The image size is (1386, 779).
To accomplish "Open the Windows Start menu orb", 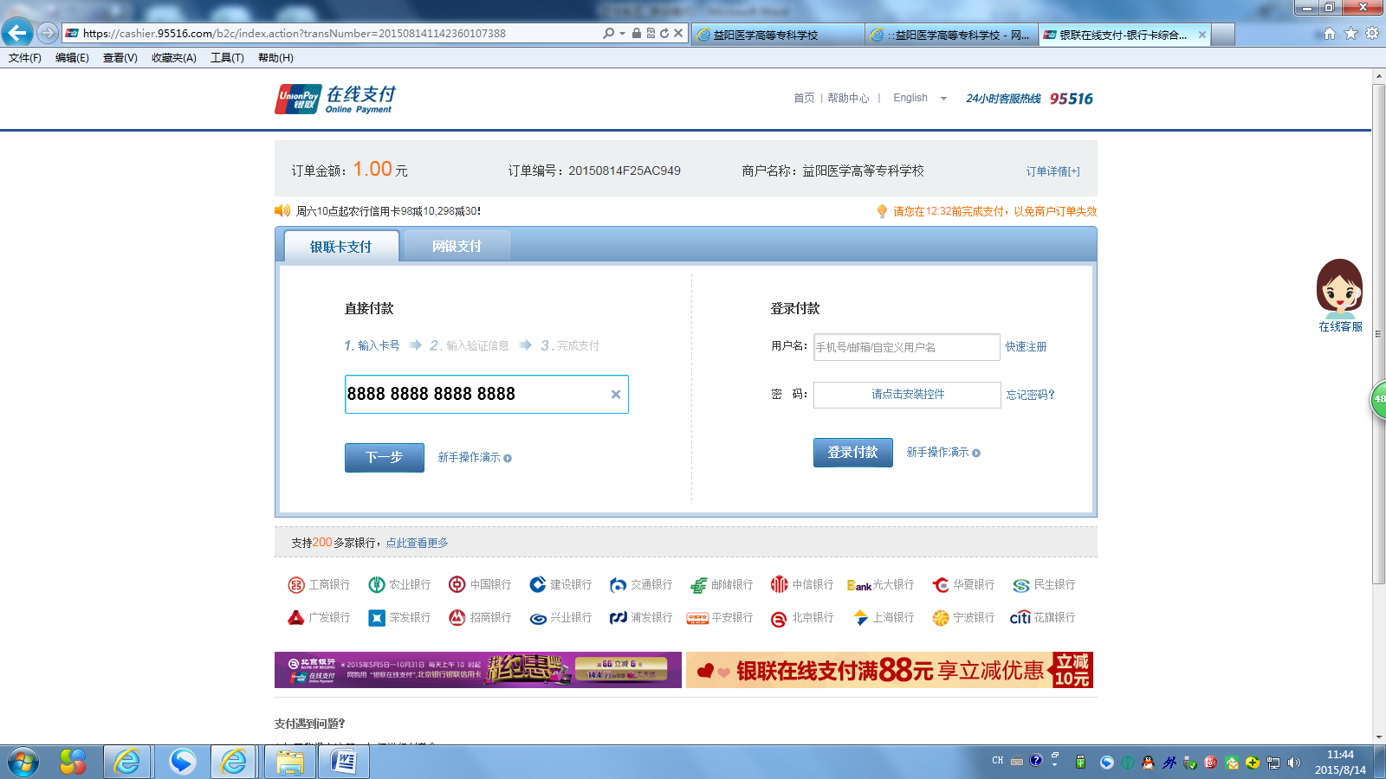I will coord(23,762).
